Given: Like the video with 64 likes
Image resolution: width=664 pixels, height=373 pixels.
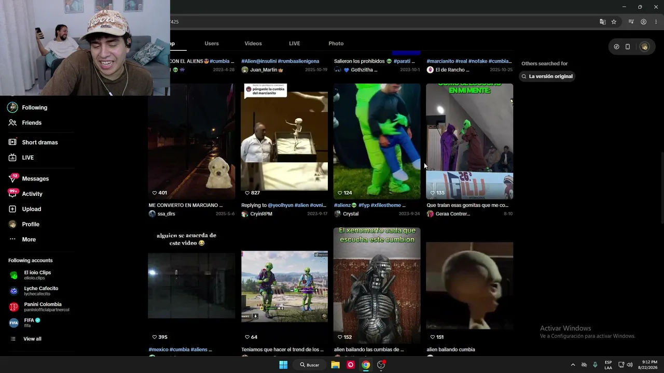Looking at the screenshot, I should (247, 337).
